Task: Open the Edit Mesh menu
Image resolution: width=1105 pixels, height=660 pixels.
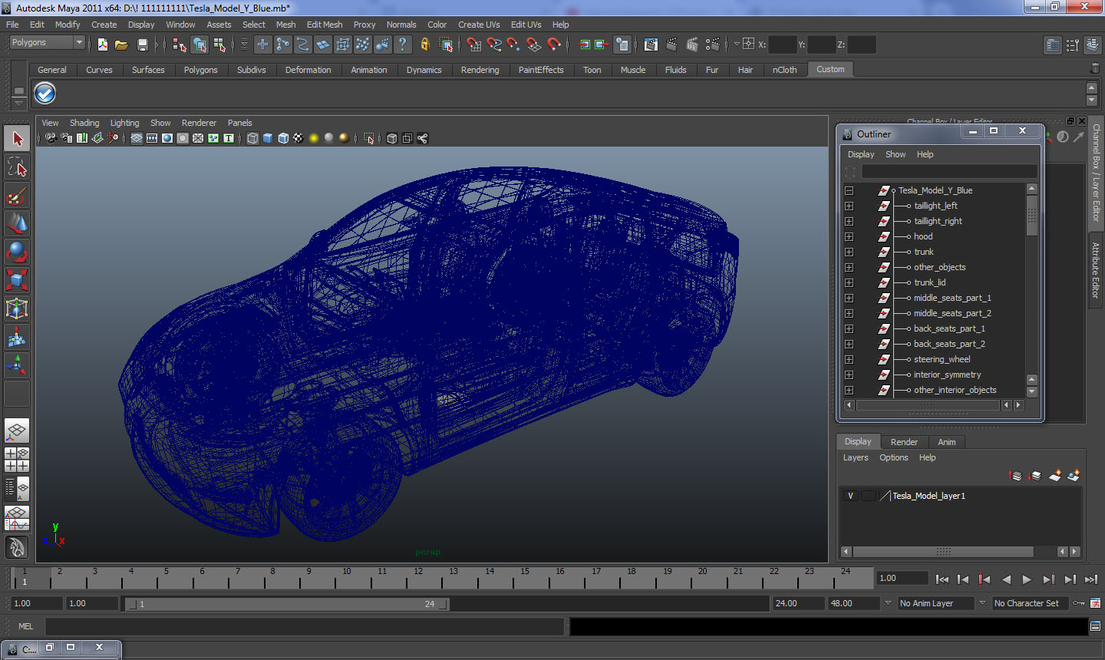Action: pos(324,25)
